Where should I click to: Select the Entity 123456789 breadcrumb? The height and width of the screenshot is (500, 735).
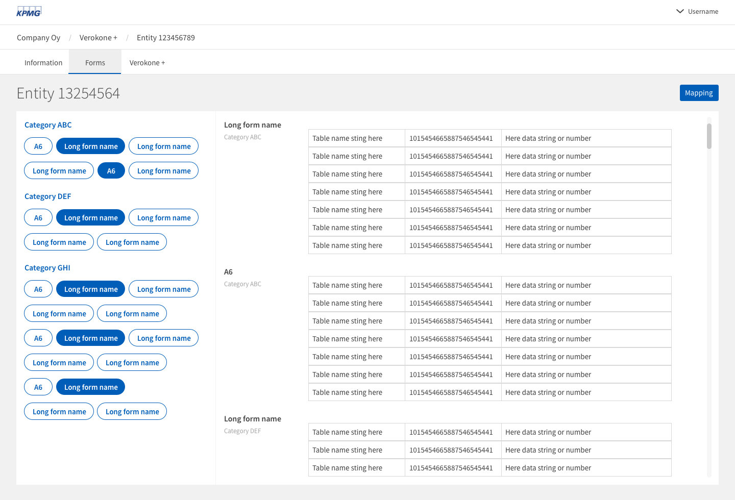pos(166,38)
